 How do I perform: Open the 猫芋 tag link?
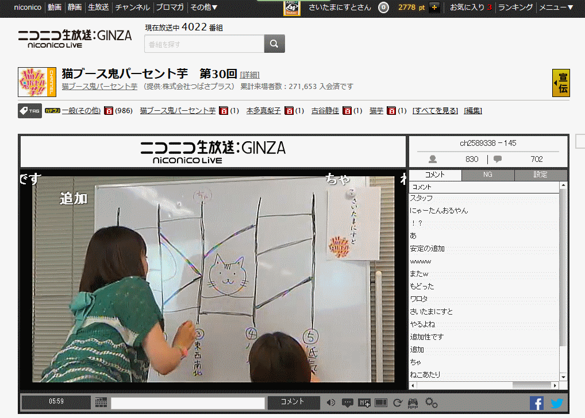(376, 111)
